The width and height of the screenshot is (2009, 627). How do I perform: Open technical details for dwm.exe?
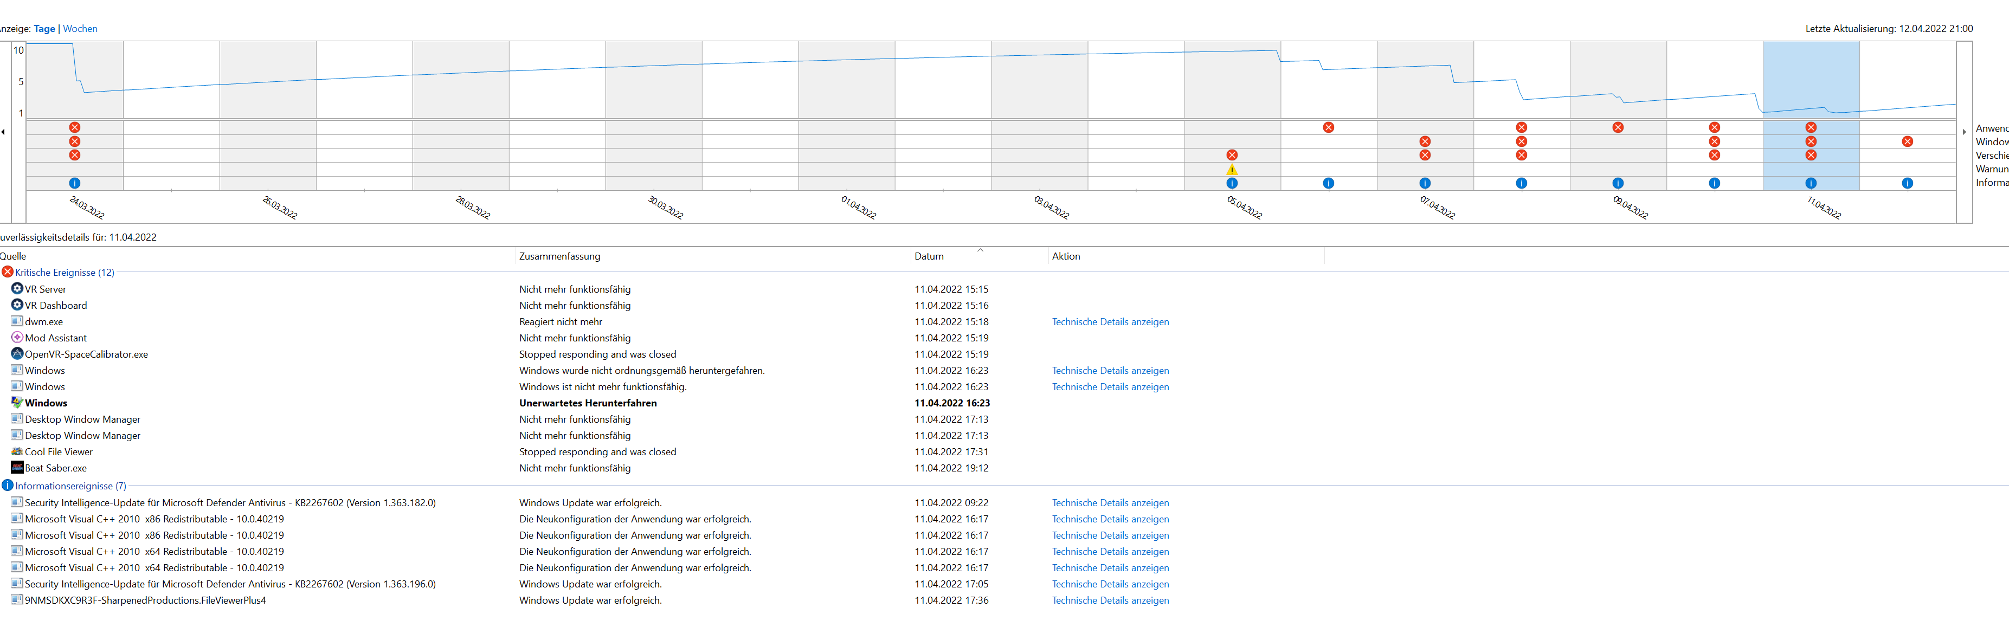click(x=1110, y=321)
